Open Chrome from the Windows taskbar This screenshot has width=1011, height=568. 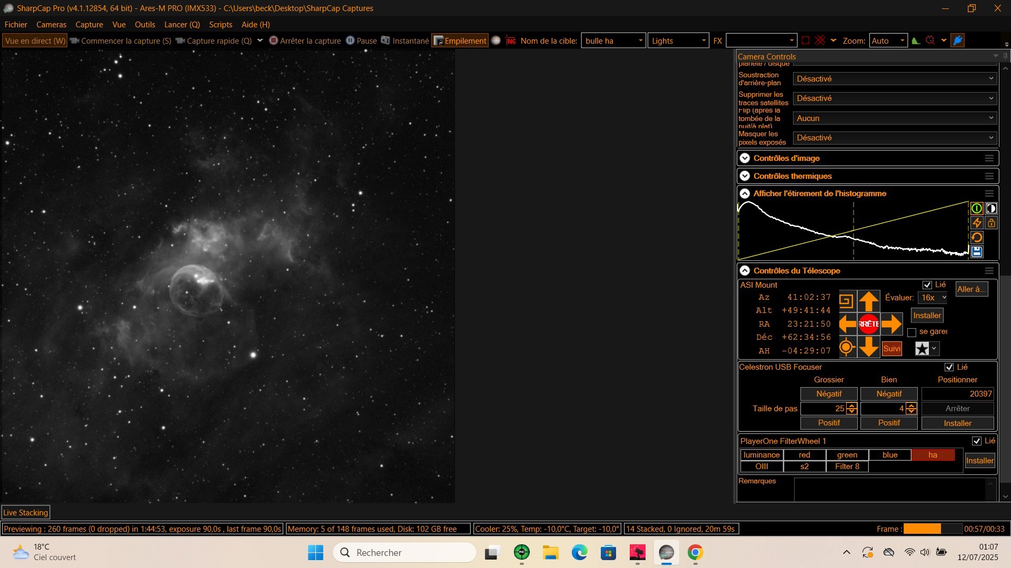(695, 552)
